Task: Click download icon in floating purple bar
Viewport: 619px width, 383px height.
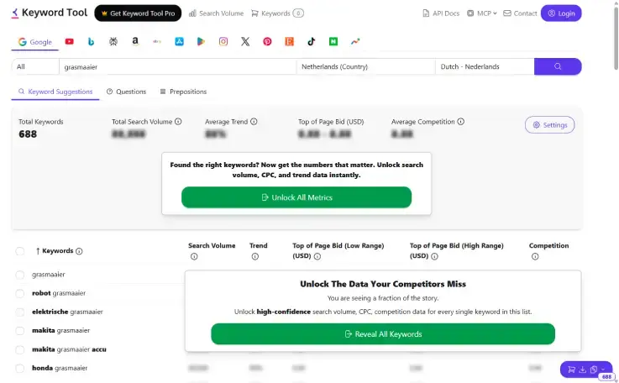Action: [583, 370]
